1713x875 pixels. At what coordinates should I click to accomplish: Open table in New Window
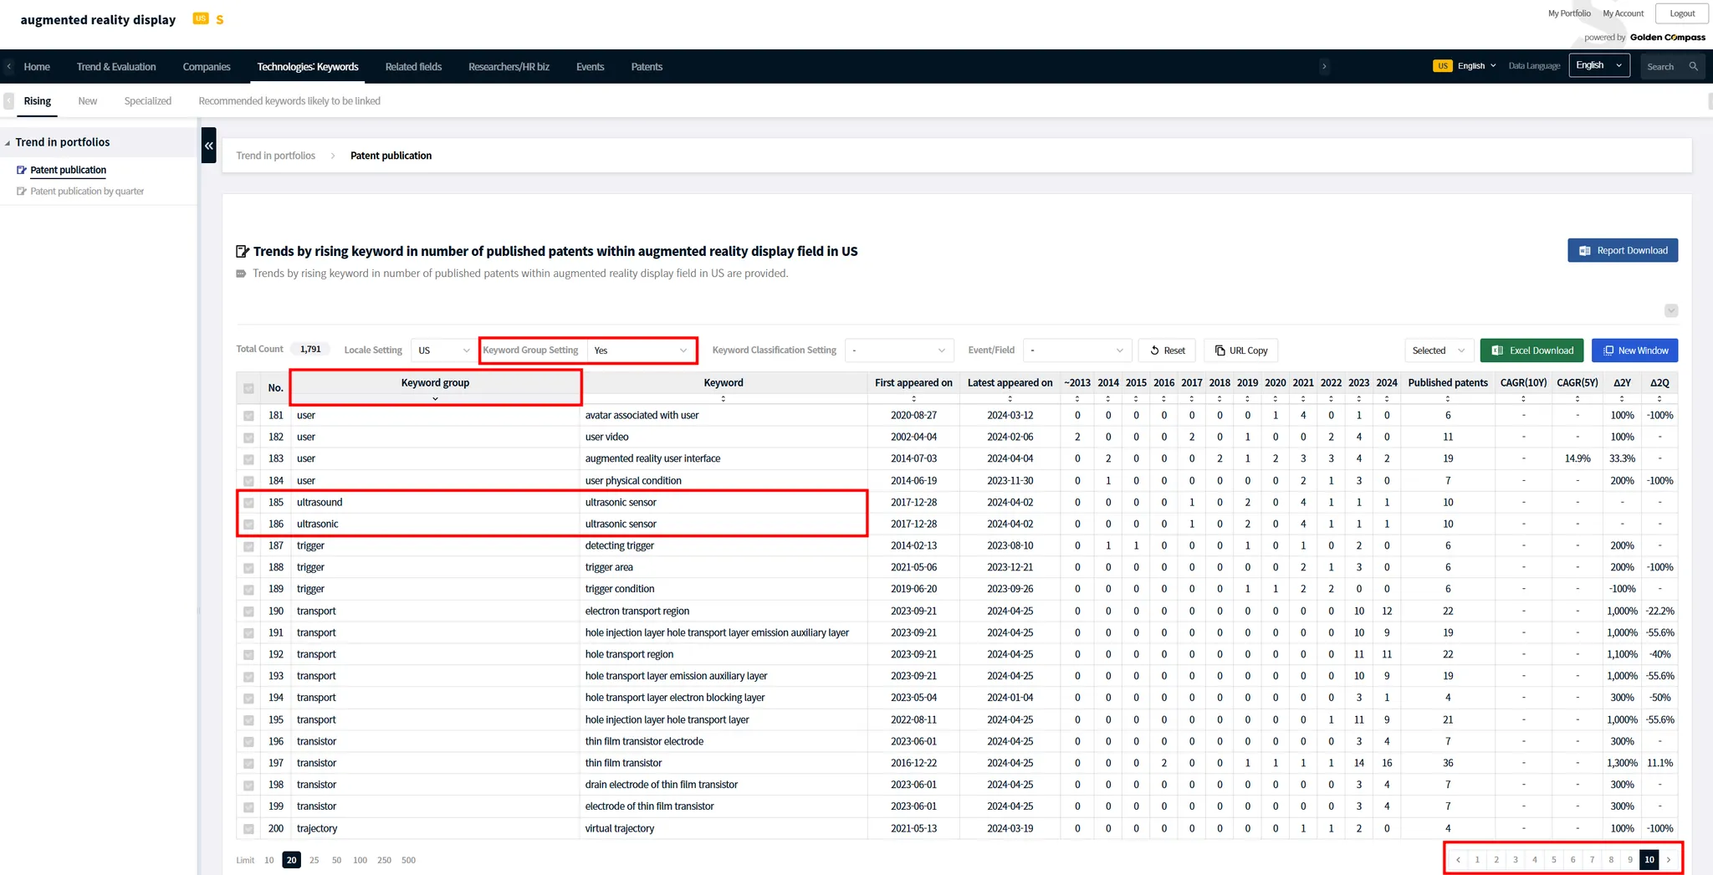coord(1634,351)
